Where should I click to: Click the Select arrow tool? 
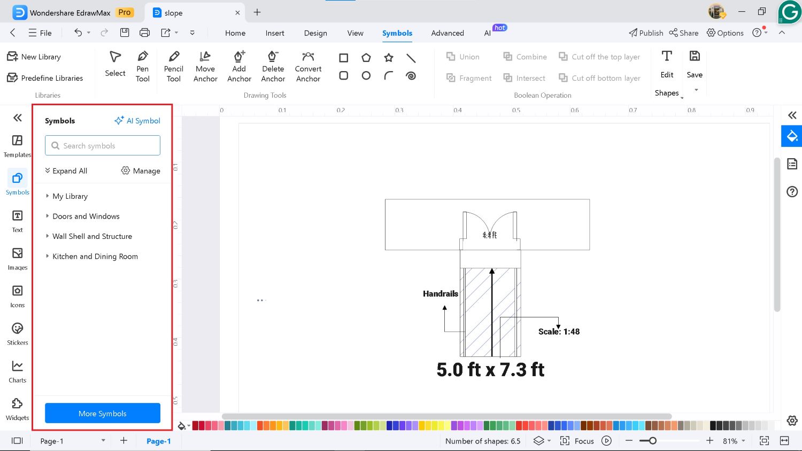click(x=115, y=64)
